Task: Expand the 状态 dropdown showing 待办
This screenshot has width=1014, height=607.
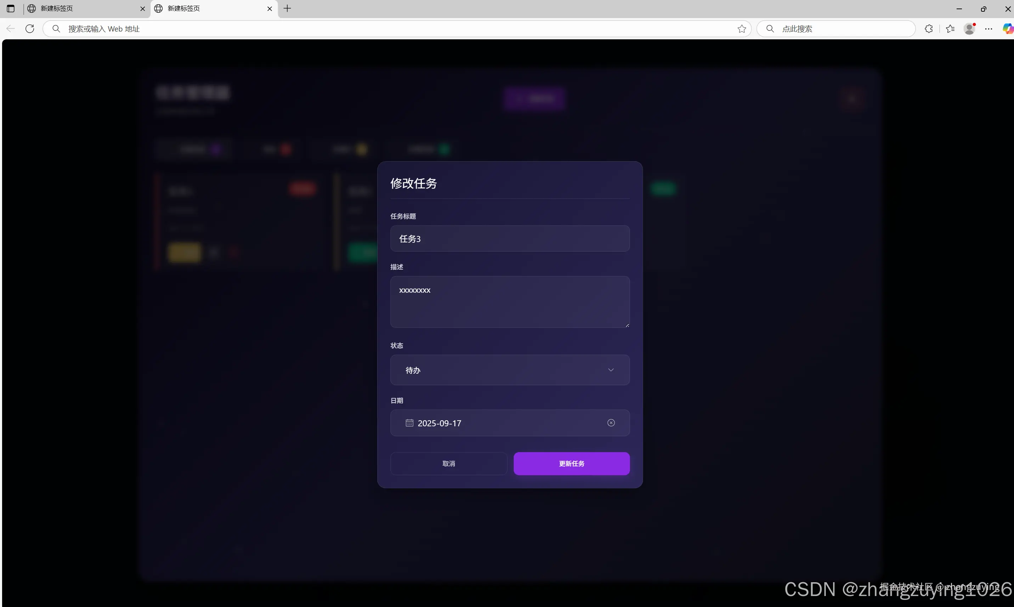Action: tap(510, 370)
